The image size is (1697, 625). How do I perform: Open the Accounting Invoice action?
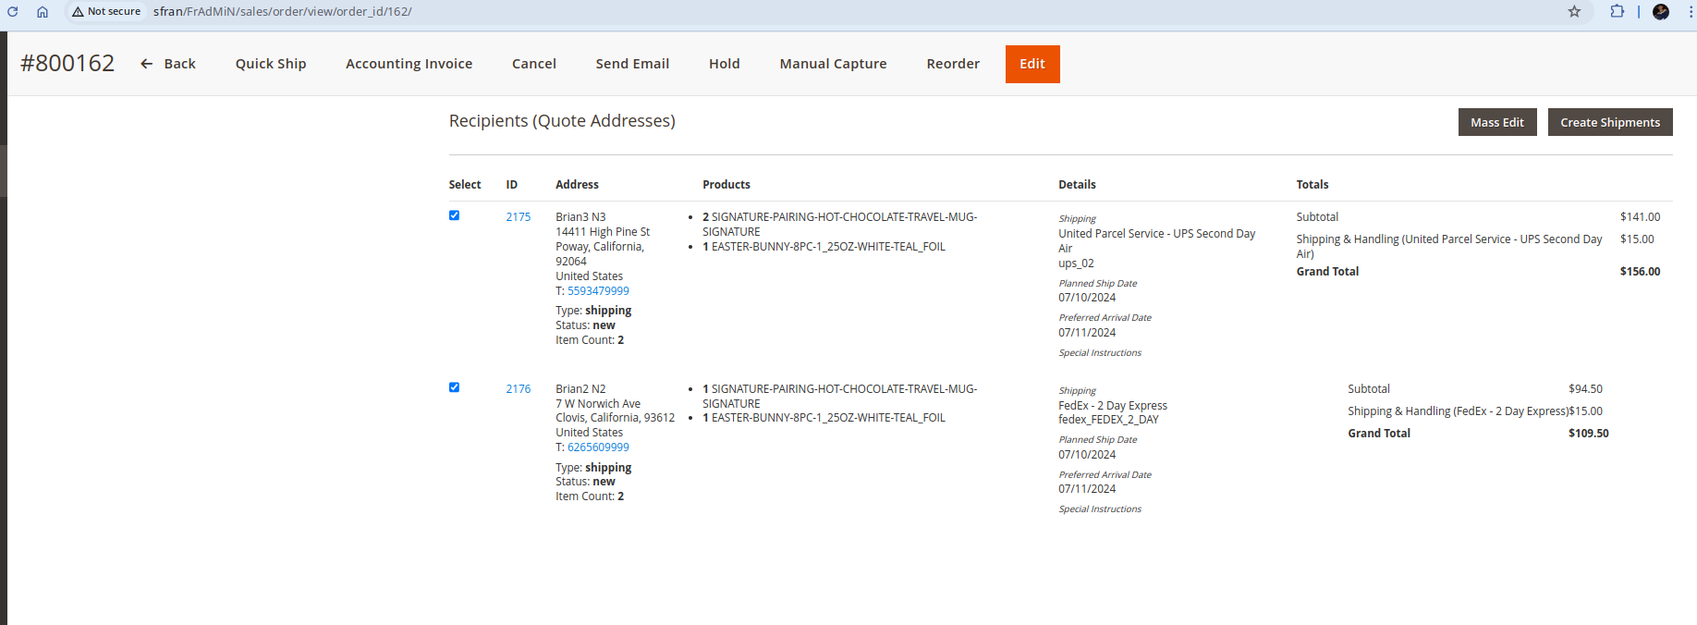(409, 64)
